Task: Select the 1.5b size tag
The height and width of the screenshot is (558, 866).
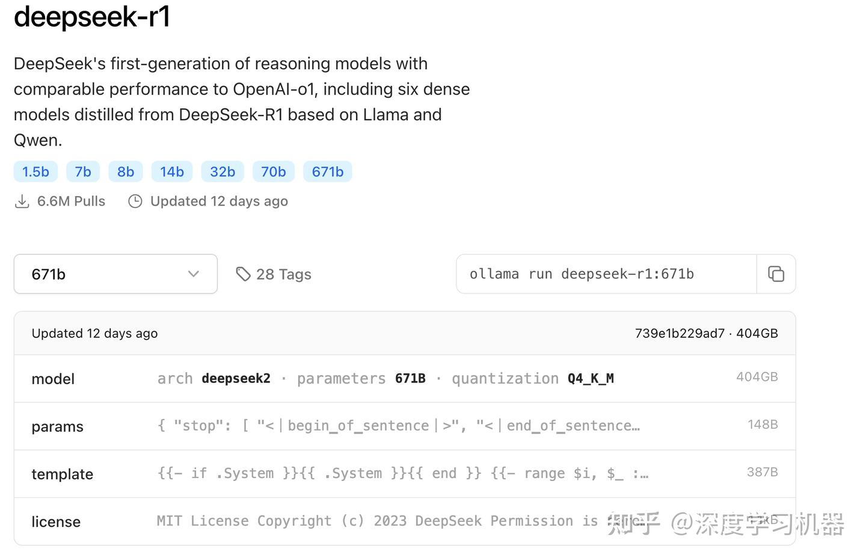Action: pos(35,171)
